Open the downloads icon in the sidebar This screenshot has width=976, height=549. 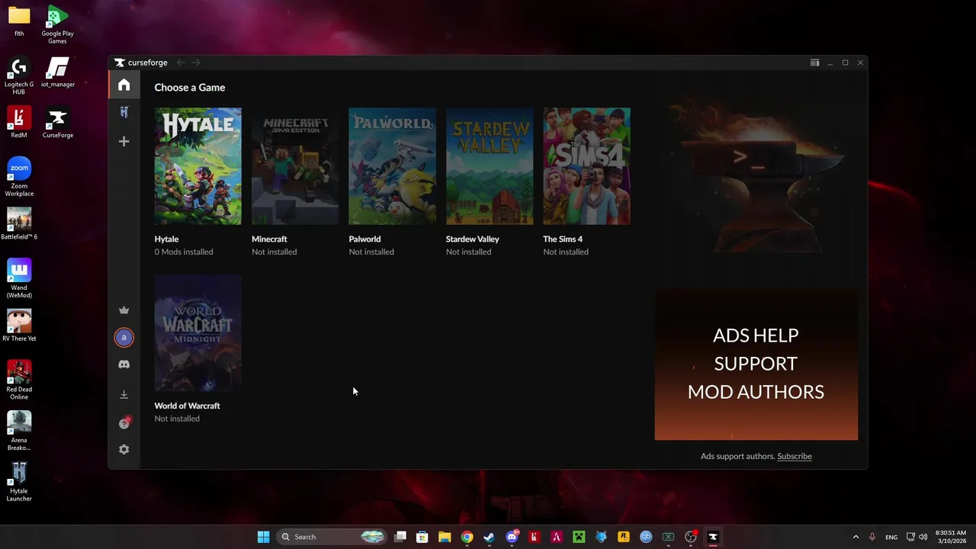(124, 394)
